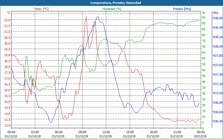This screenshot has height=139, width=223.
Task: Click the 80 humidity axis value
Action: coord(204,35)
